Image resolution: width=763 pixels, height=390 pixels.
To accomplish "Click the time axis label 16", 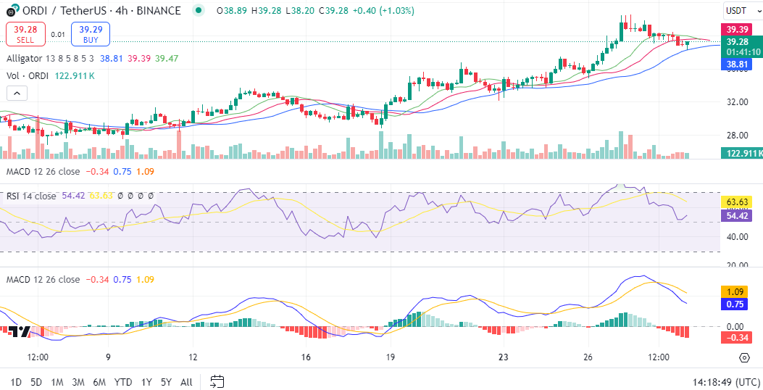I will pos(306,357).
